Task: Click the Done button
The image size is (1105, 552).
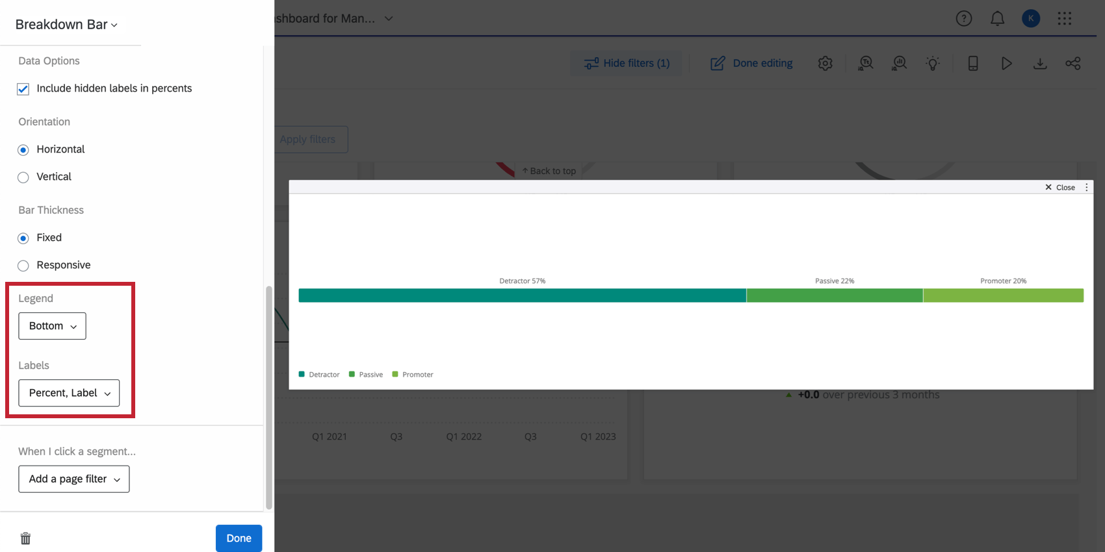Action: [239, 538]
